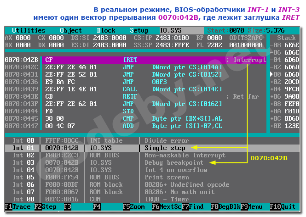
Task: Click F7 Find in the function key bar
Action: click(x=193, y=207)
